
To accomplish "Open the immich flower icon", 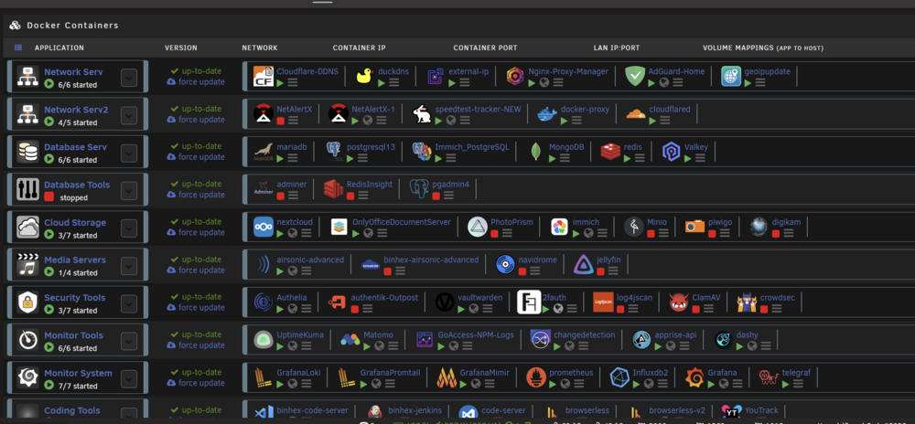I will pyautogui.click(x=560, y=227).
